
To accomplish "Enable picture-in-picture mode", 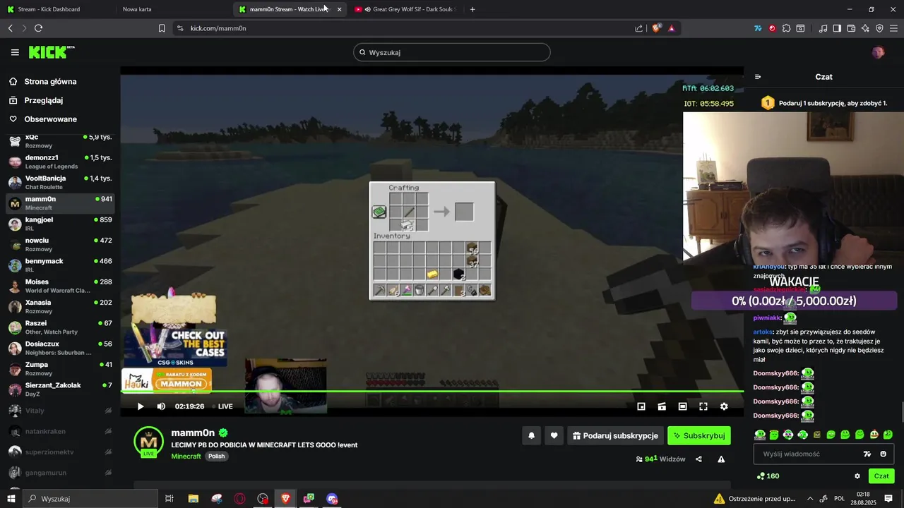I will 641,406.
